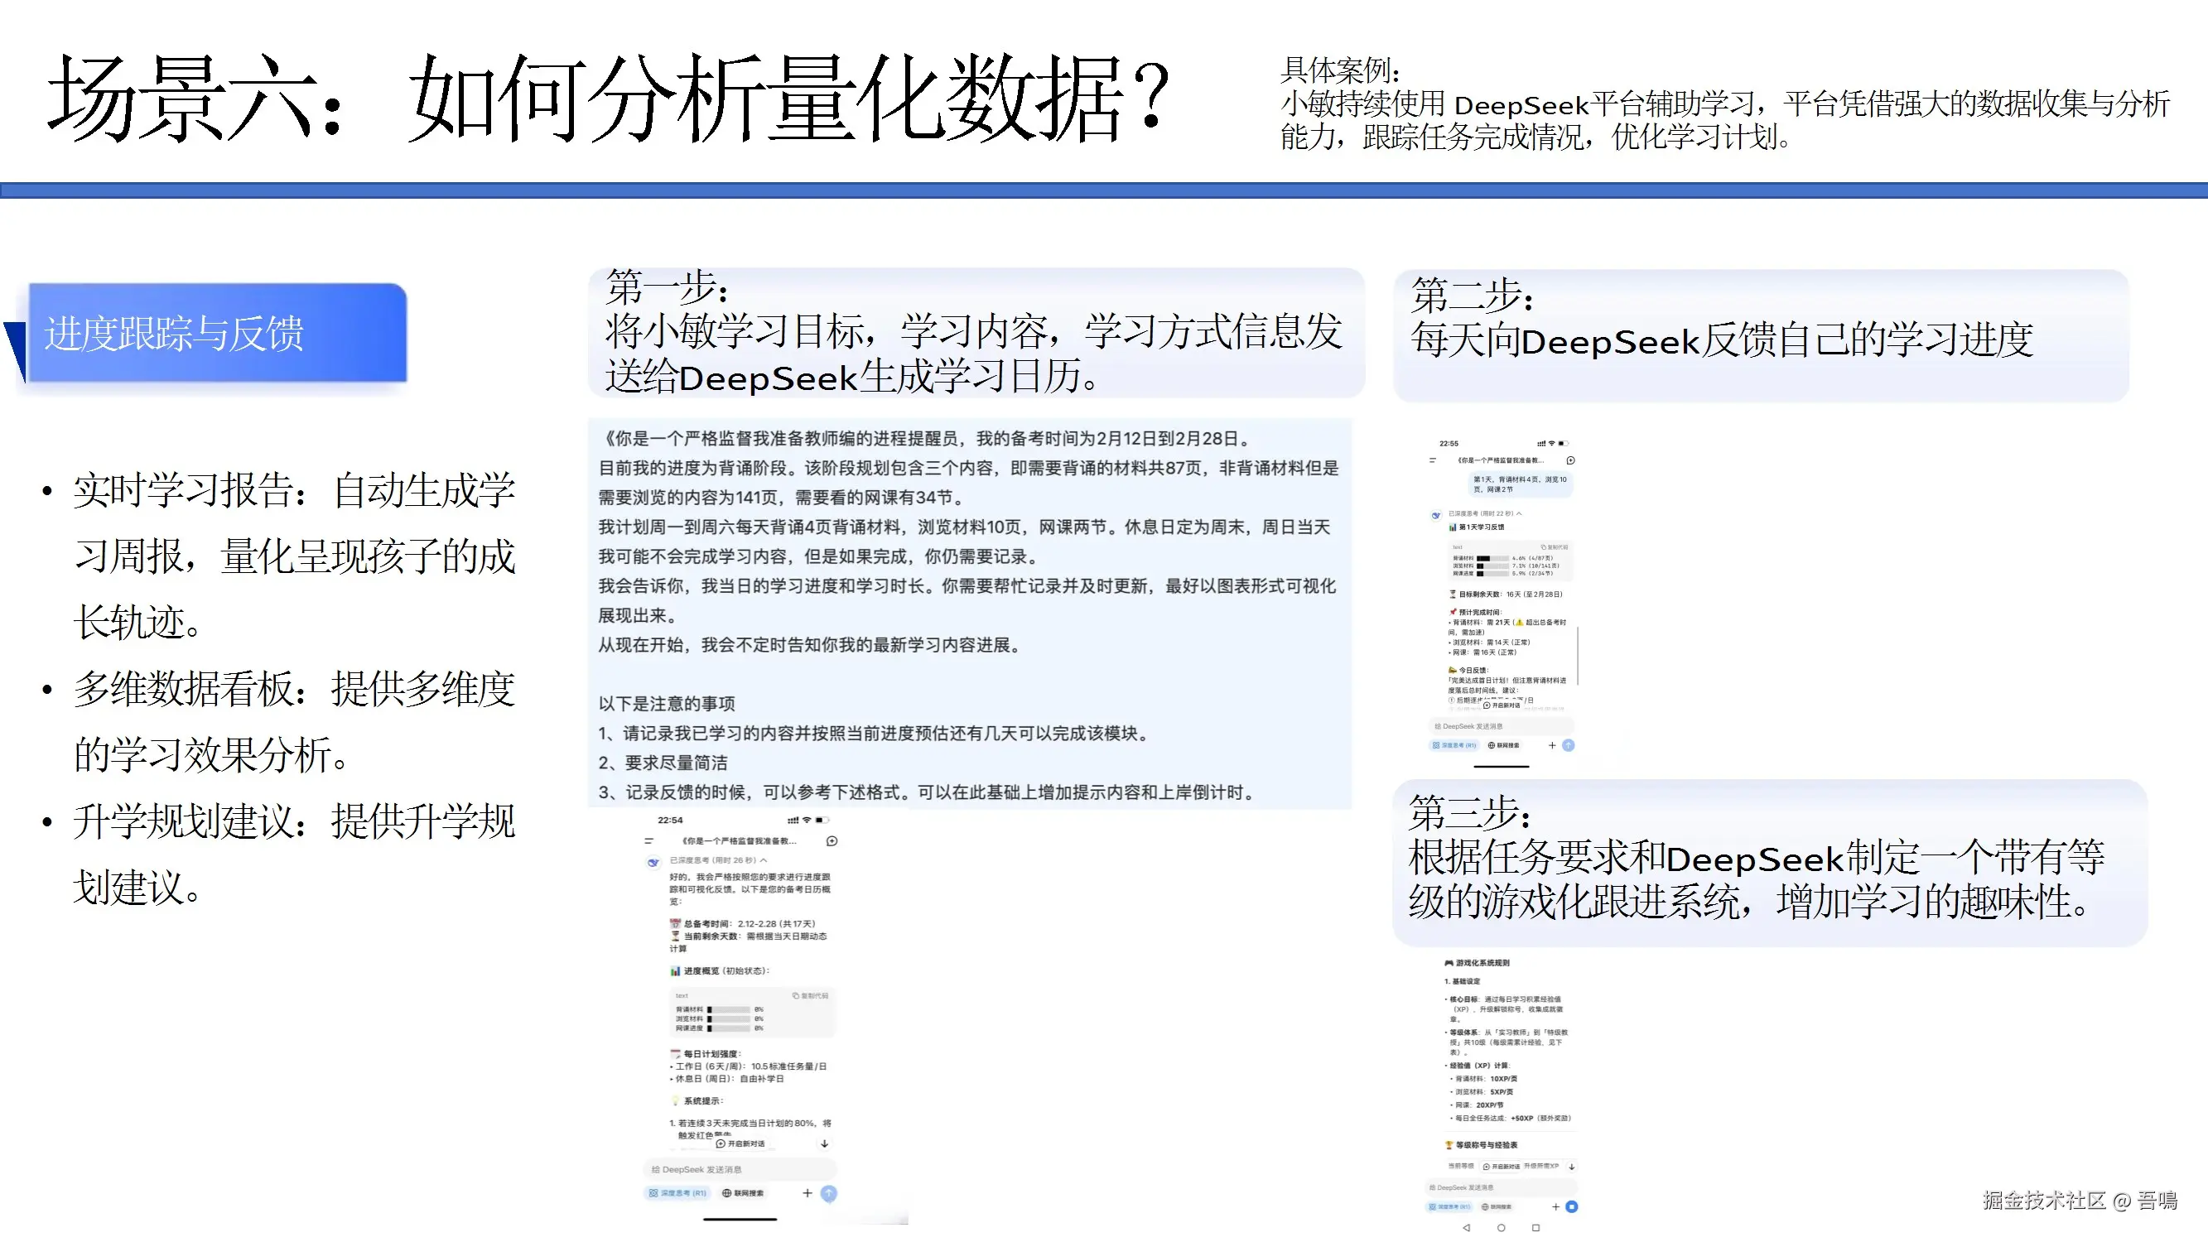Click scroll-down arrow beside 升级所需XP

[x=1571, y=1167]
